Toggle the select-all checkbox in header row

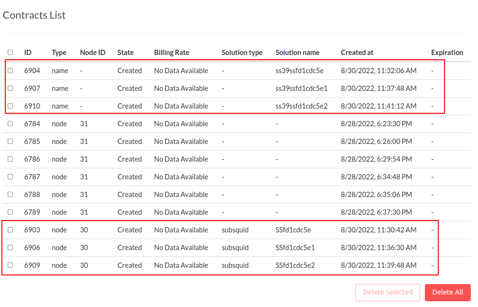pos(10,53)
